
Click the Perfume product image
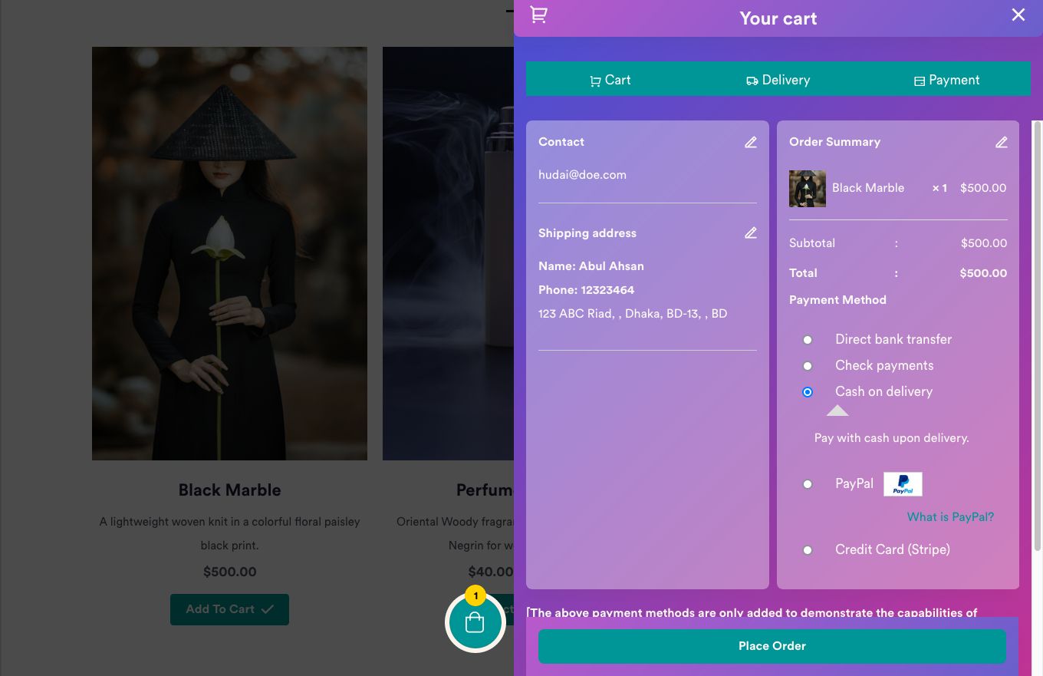tap(448, 253)
